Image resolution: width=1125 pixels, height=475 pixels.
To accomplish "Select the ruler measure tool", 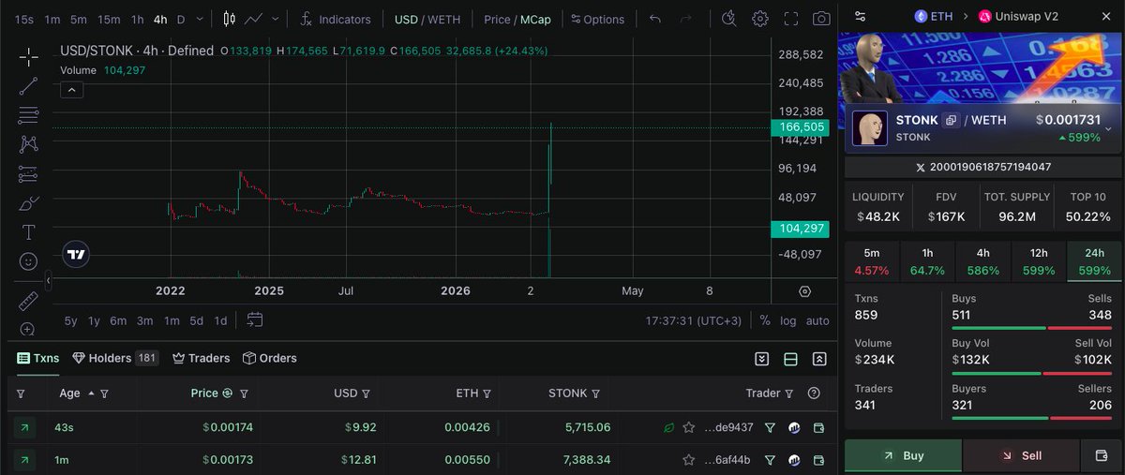I will tap(28, 301).
